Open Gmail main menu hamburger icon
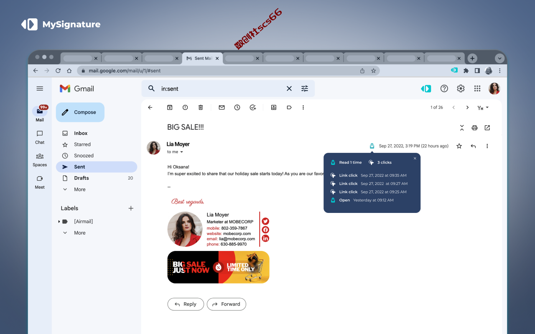The width and height of the screenshot is (535, 334). [40, 89]
